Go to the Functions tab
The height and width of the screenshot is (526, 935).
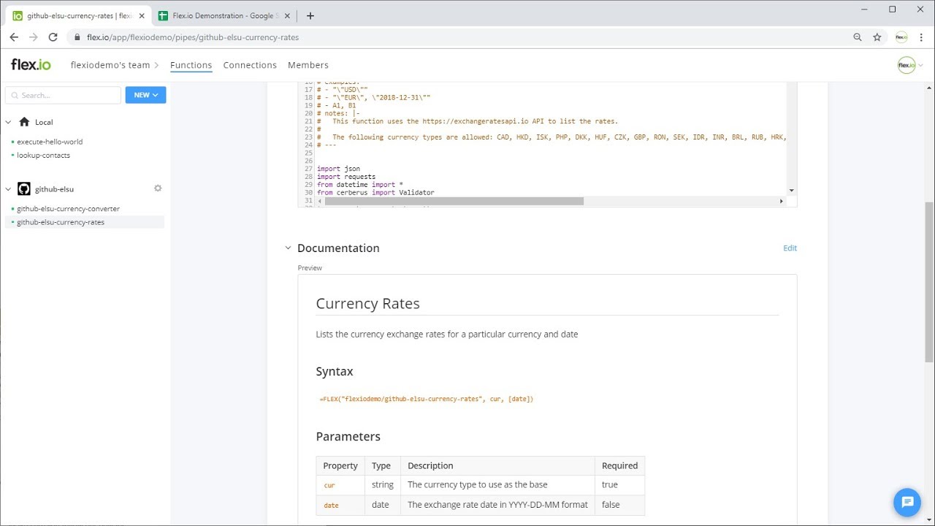191,65
